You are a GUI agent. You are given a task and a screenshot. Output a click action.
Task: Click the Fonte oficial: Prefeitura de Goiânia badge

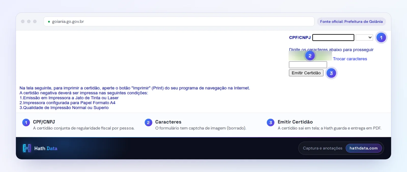click(351, 22)
